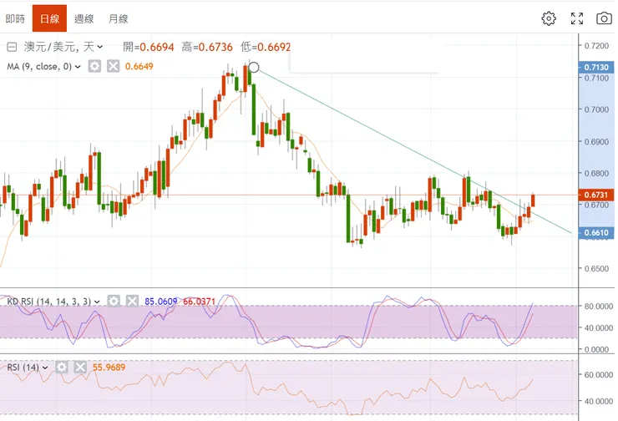Expand the RSI (14) indicator dropdown
This screenshot has width=618, height=421.
46,367
